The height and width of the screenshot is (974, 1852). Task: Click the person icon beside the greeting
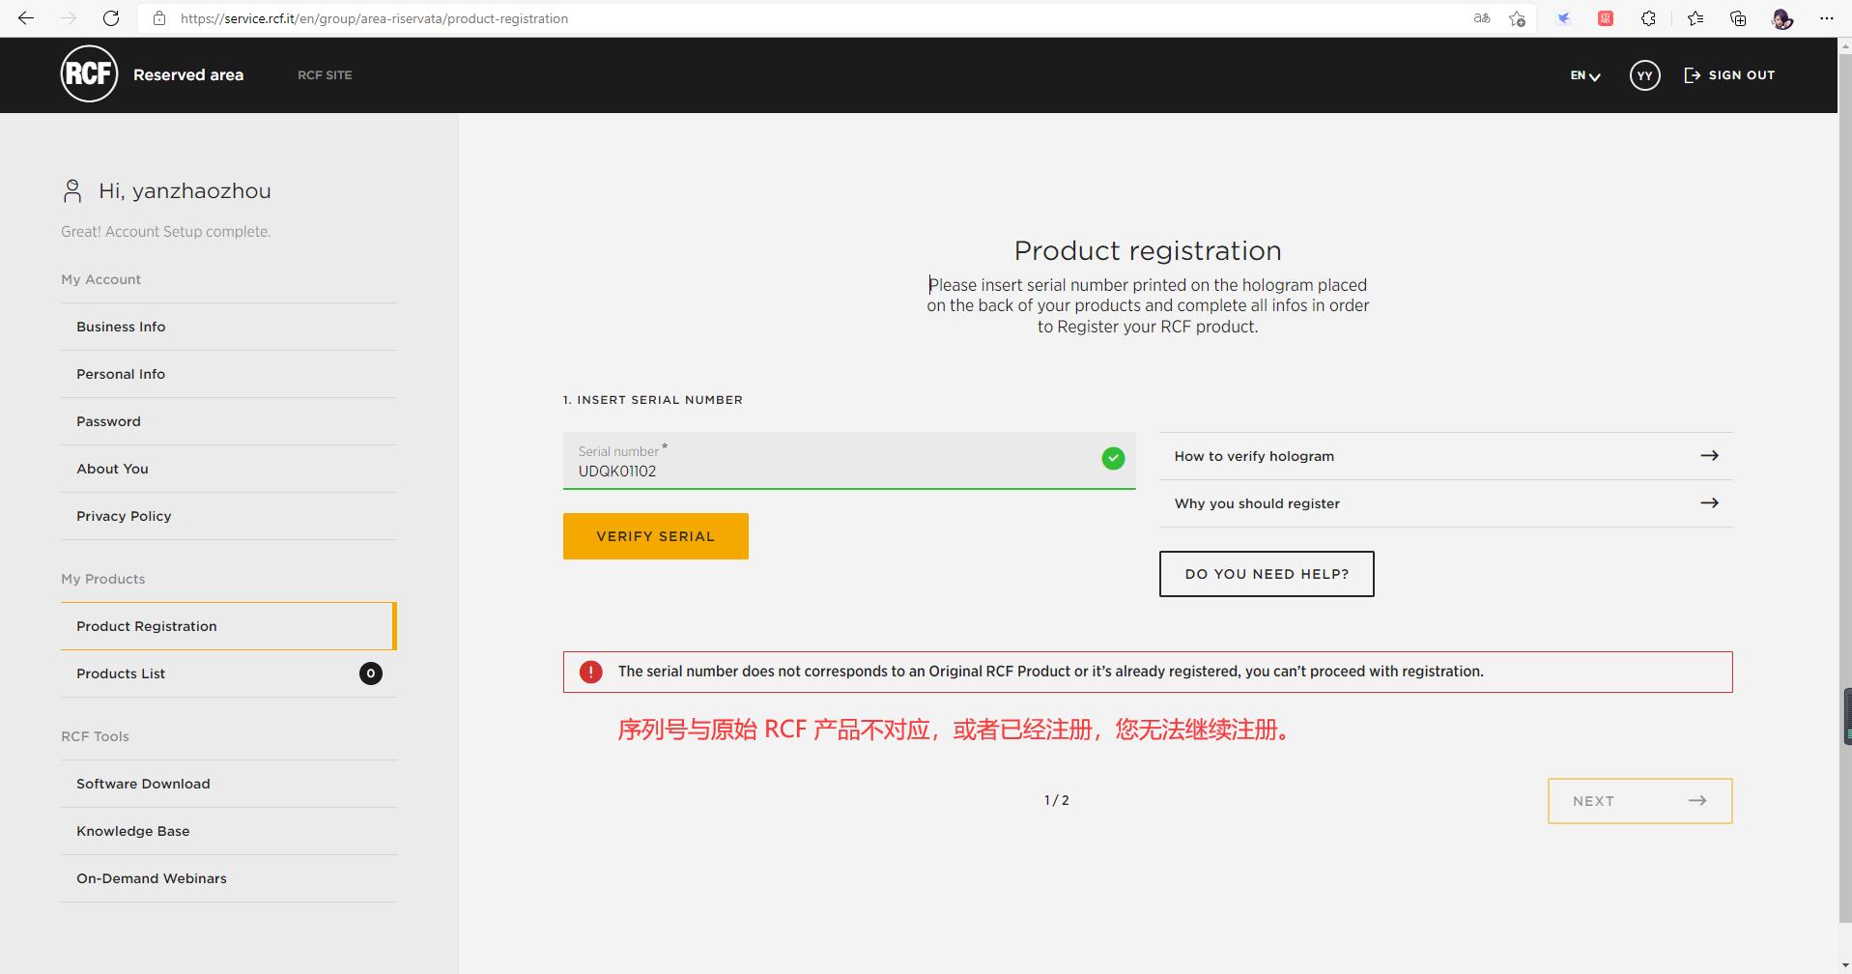[x=72, y=191]
